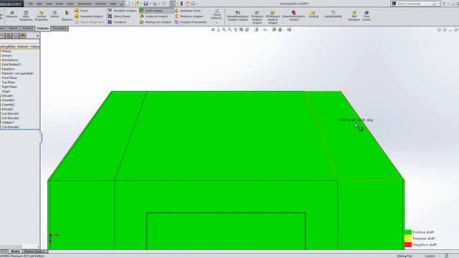Toggle Curvature display
This screenshot has width=459, height=258.
(117, 22)
